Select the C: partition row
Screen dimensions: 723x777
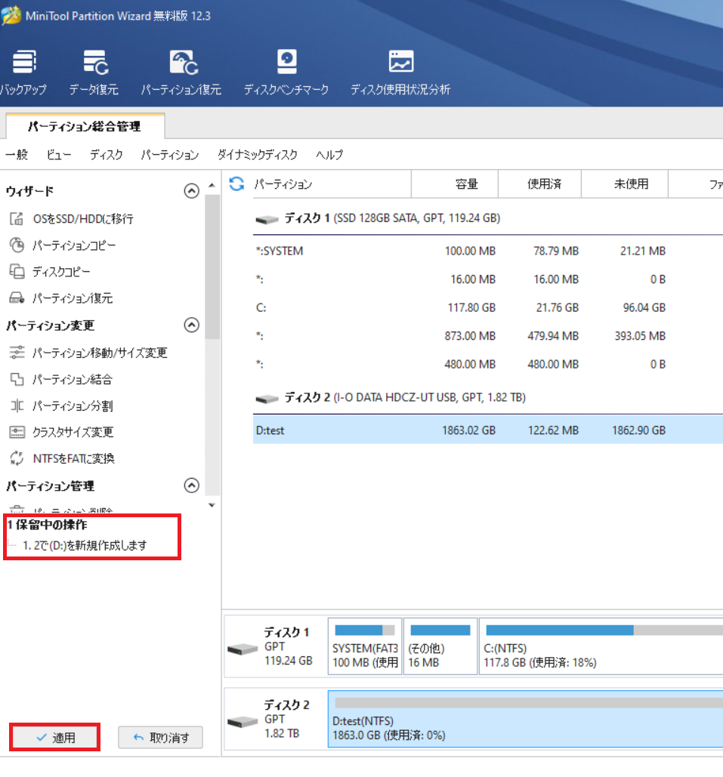tap(488, 307)
